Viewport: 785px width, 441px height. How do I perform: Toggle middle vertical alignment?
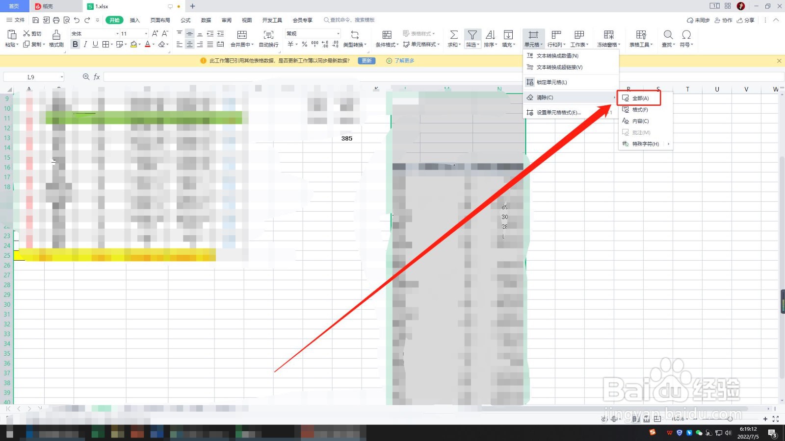pos(190,34)
